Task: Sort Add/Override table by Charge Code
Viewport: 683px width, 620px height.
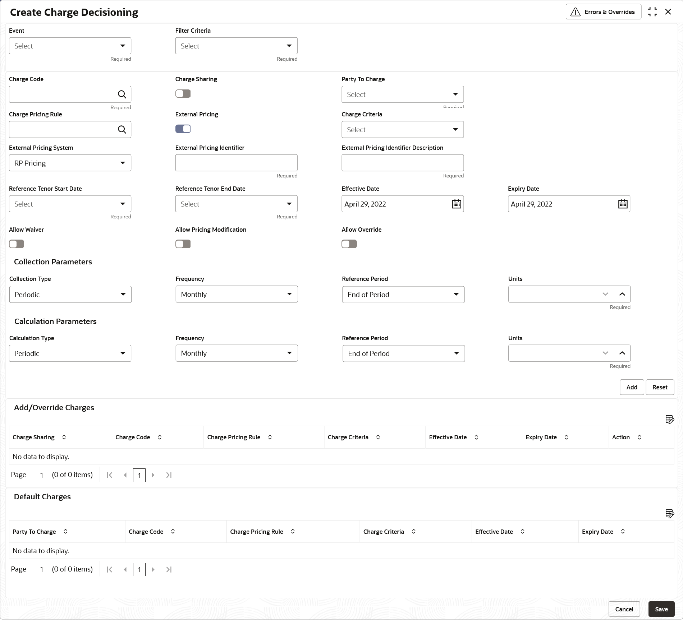Action: click(160, 437)
